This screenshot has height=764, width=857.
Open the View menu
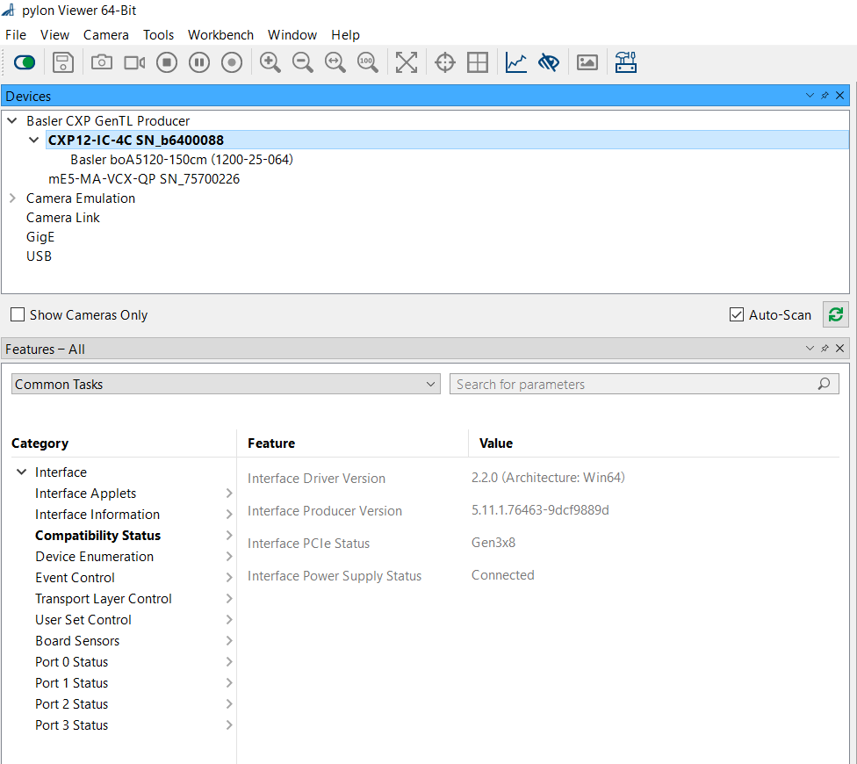pyautogui.click(x=54, y=35)
